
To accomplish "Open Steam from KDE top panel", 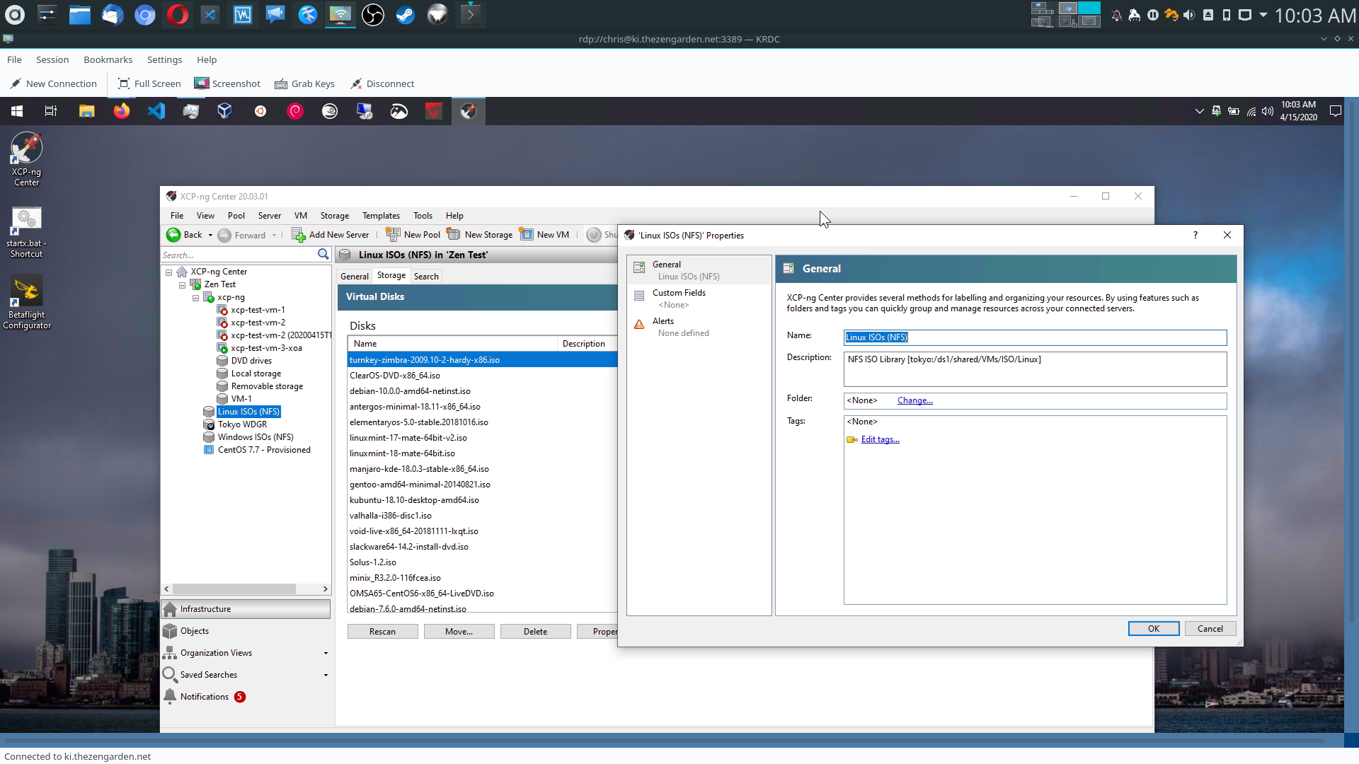I will tap(406, 15).
